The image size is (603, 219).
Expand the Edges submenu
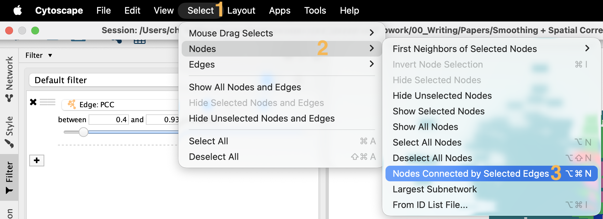point(281,64)
